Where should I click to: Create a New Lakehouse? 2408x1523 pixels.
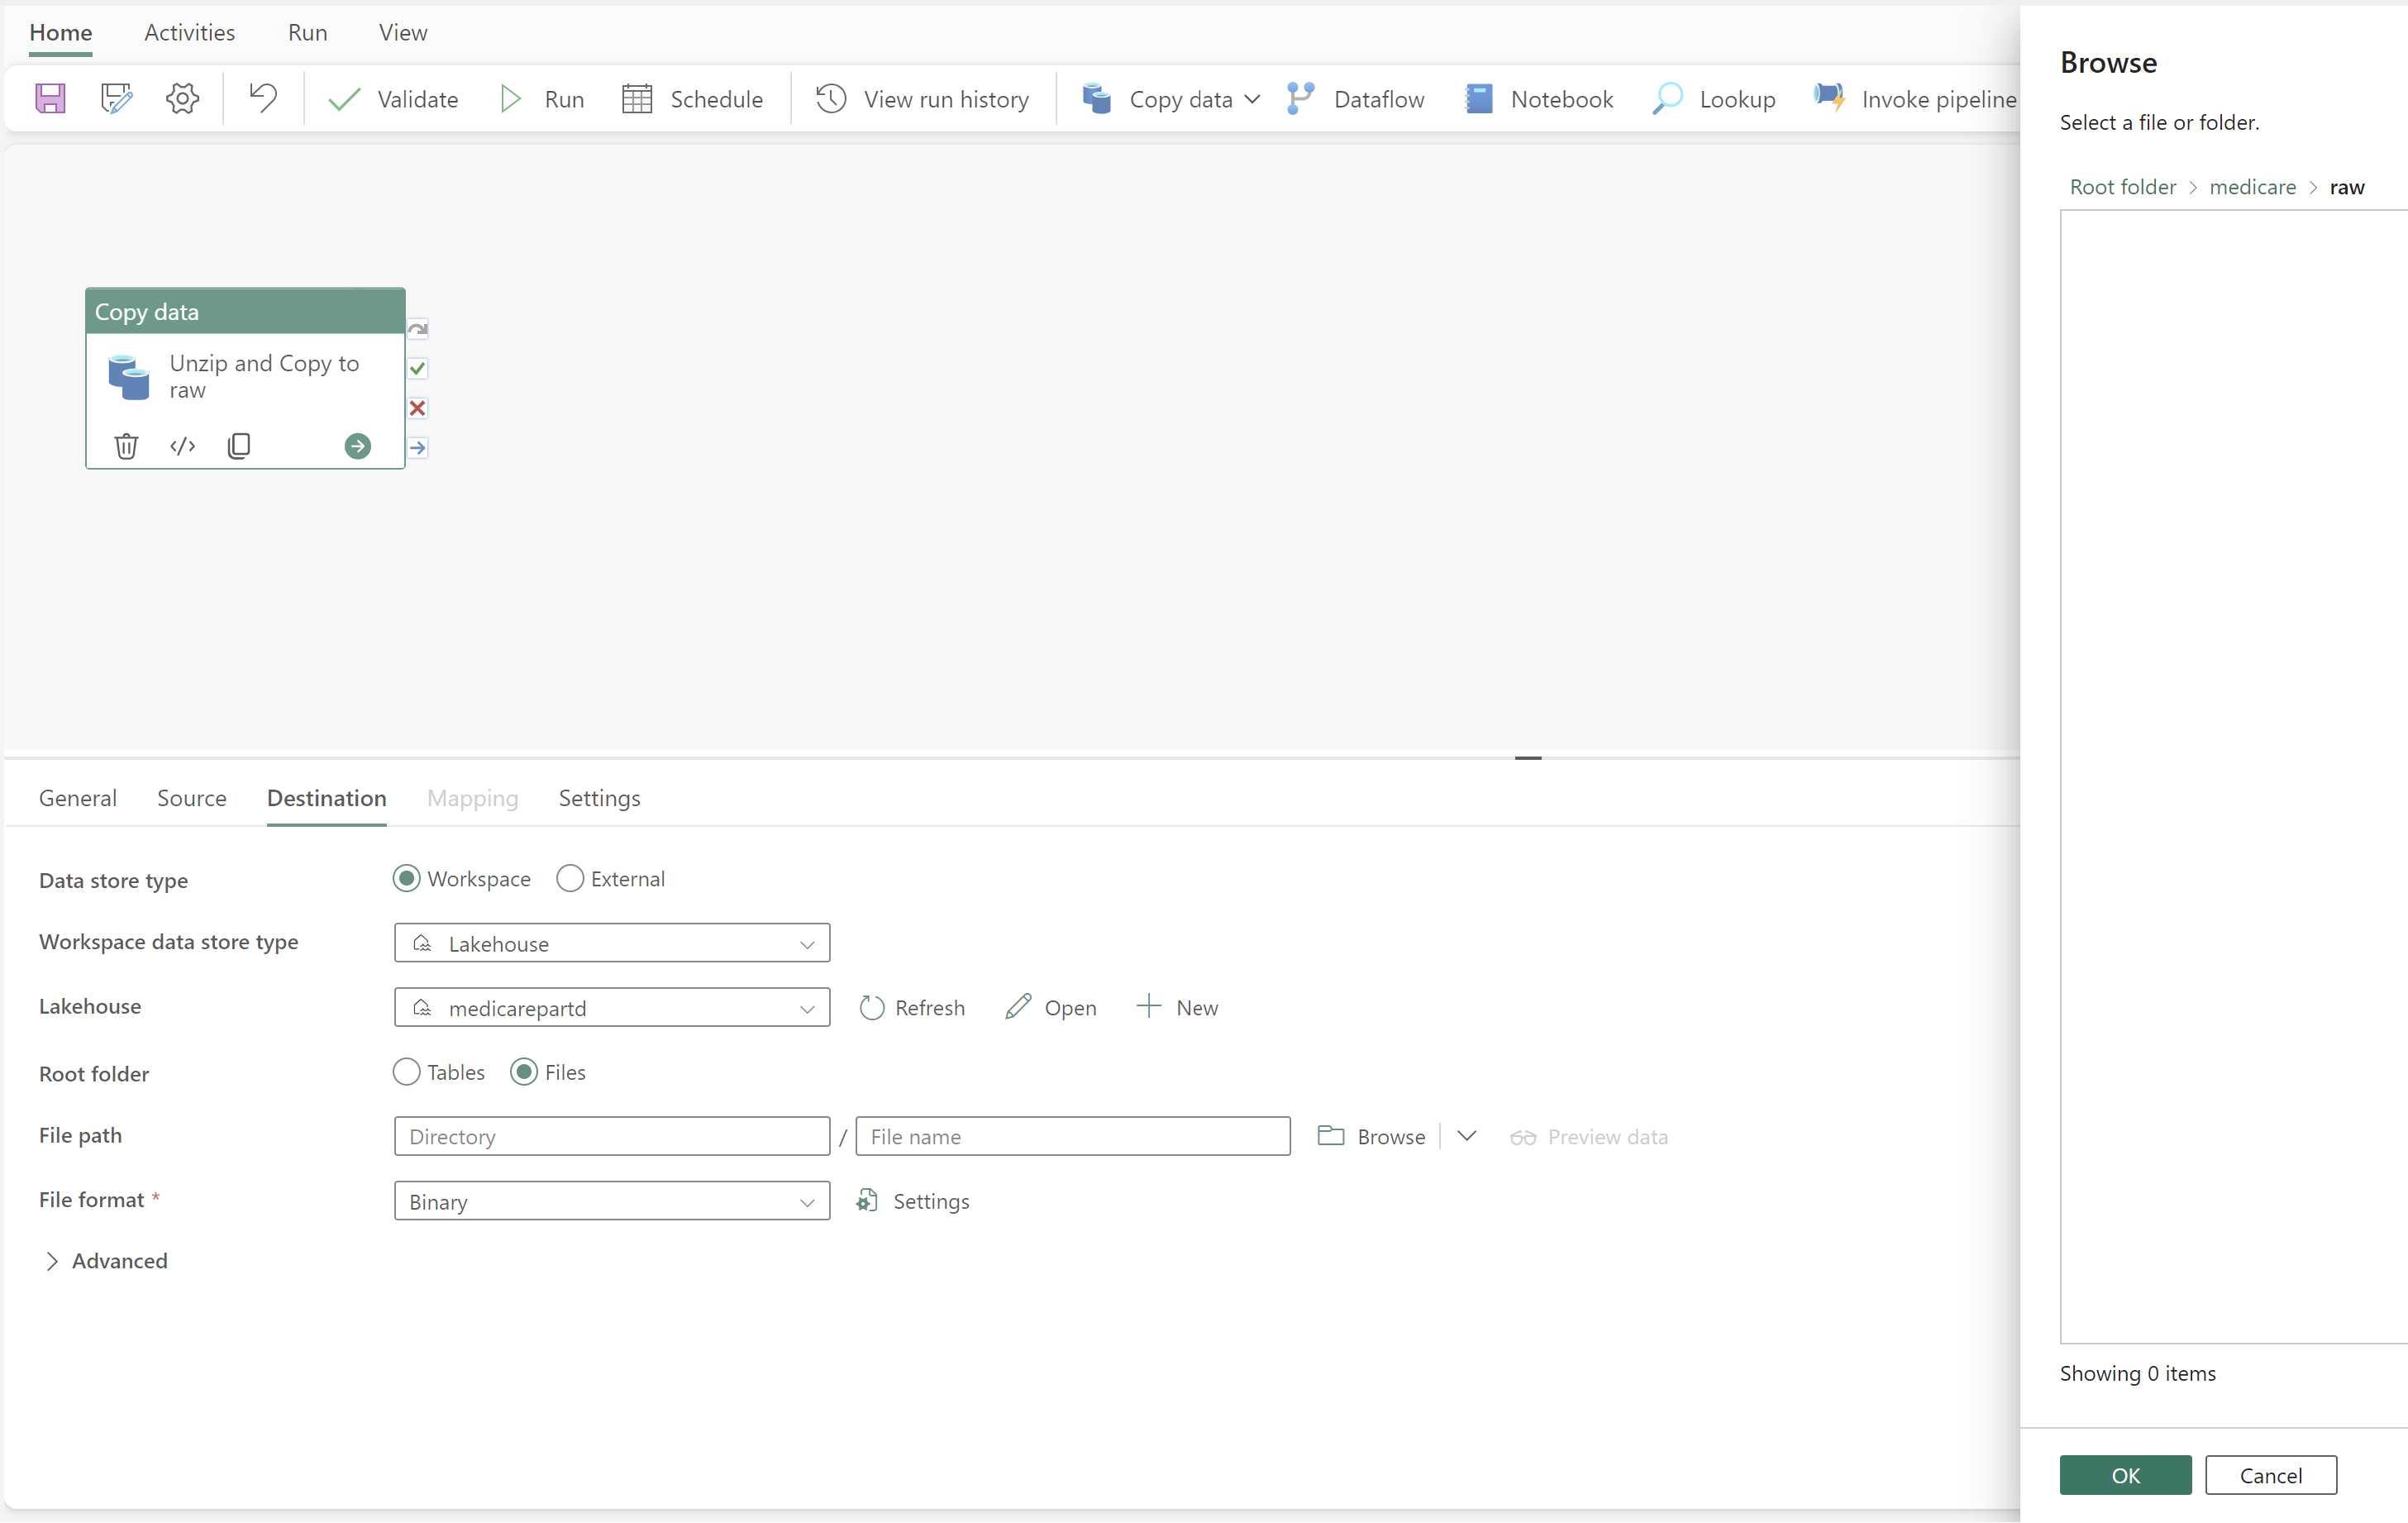1177,1008
